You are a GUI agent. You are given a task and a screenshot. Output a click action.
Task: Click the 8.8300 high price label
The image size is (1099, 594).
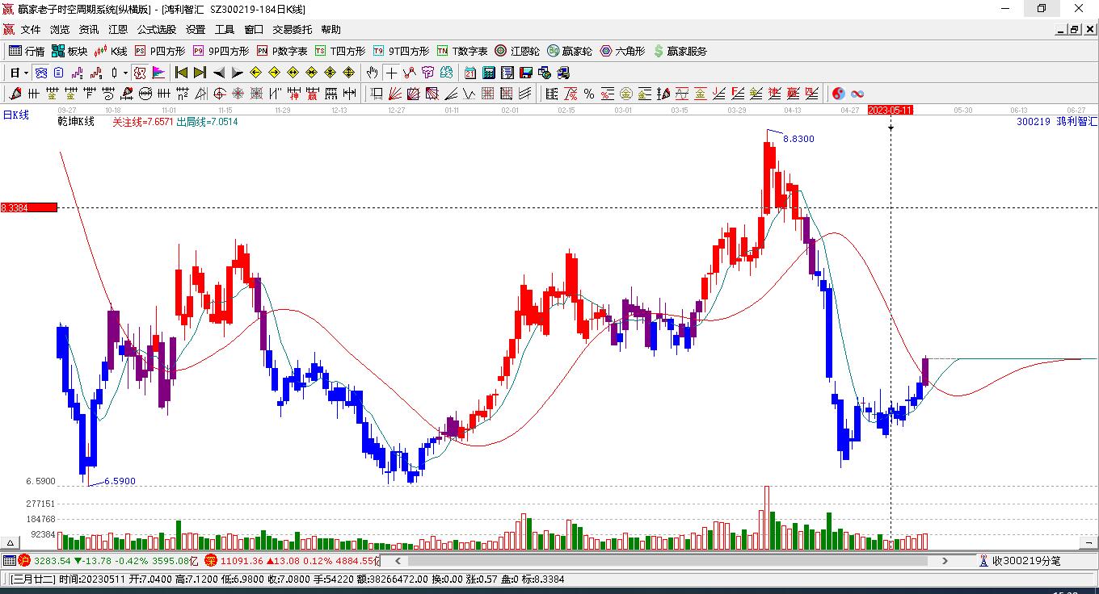coord(798,139)
